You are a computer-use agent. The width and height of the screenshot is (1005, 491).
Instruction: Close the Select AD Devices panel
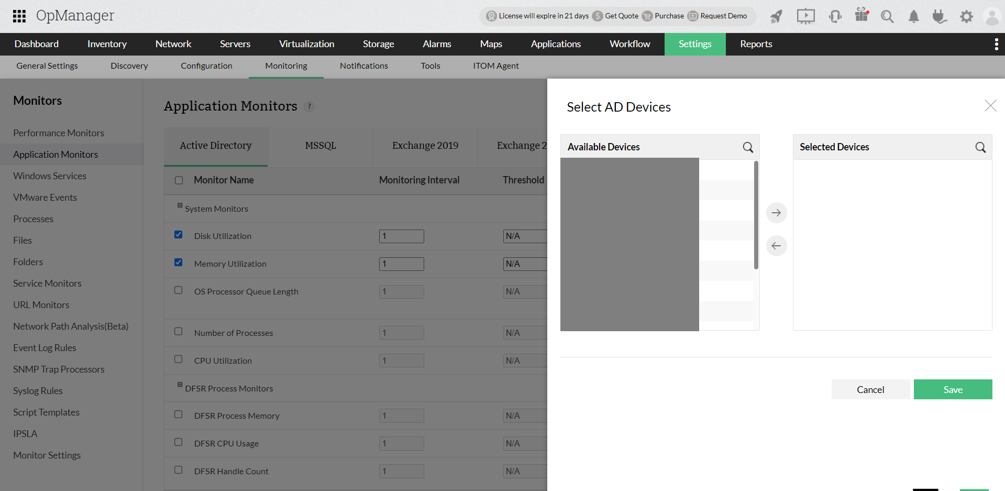tap(990, 106)
